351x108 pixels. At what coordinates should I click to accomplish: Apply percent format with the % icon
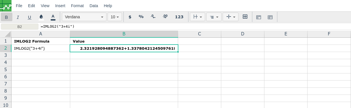[x=141, y=17]
